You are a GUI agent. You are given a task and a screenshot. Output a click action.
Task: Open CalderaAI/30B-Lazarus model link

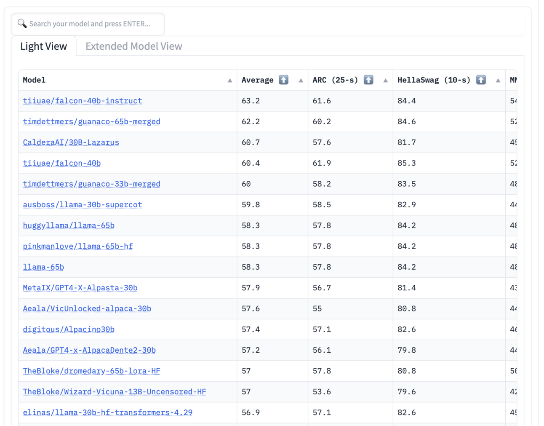point(71,142)
